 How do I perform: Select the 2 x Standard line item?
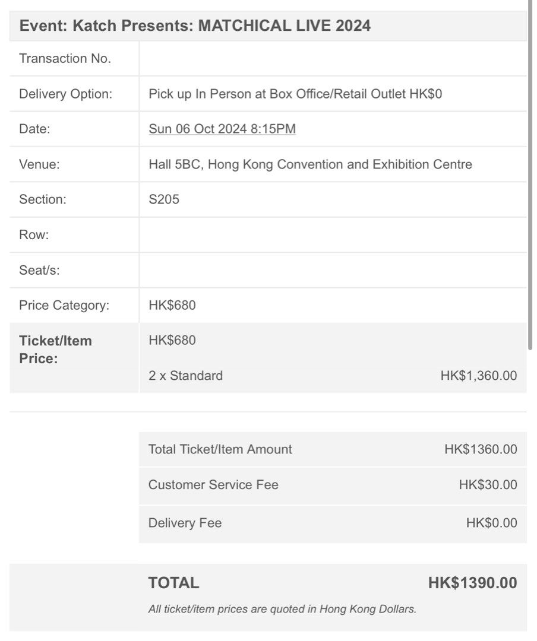click(x=185, y=376)
